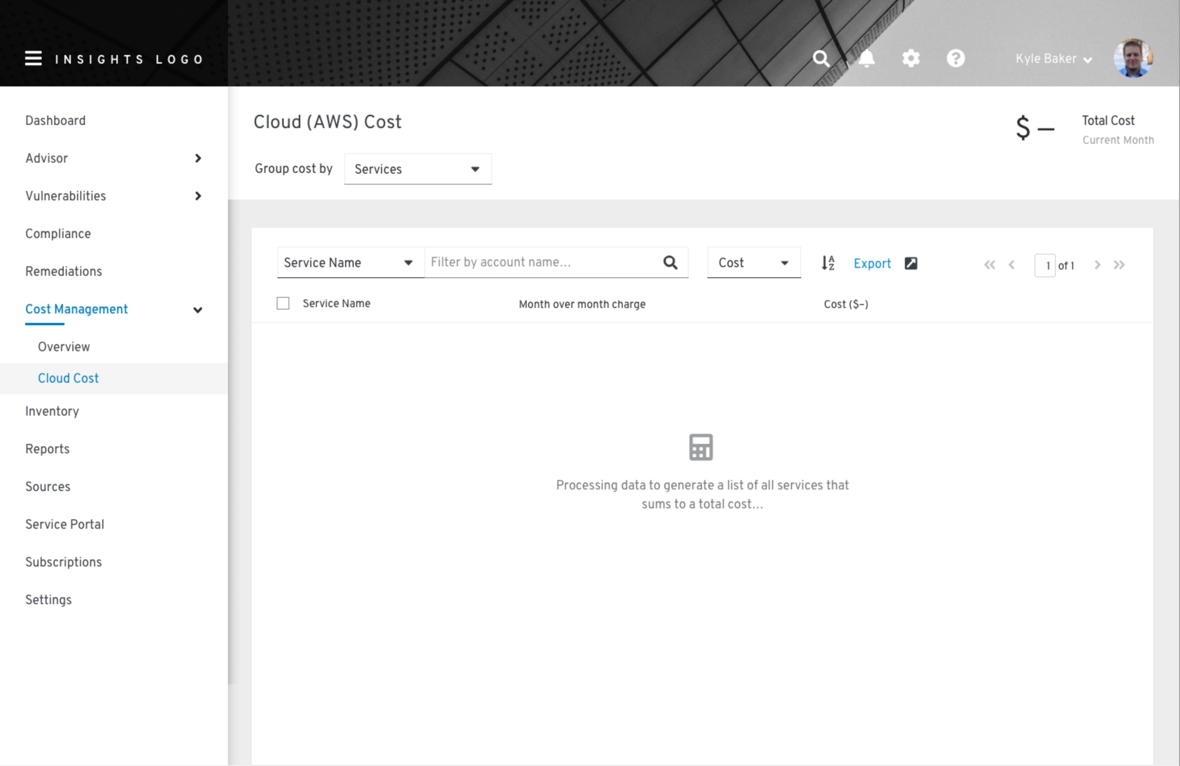Select Cost Management in sidebar

[76, 309]
